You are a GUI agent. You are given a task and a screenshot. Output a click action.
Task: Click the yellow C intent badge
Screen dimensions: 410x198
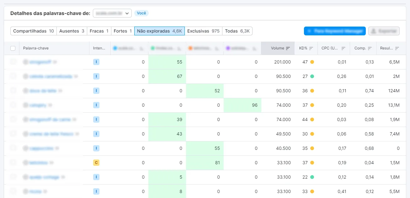(96, 163)
